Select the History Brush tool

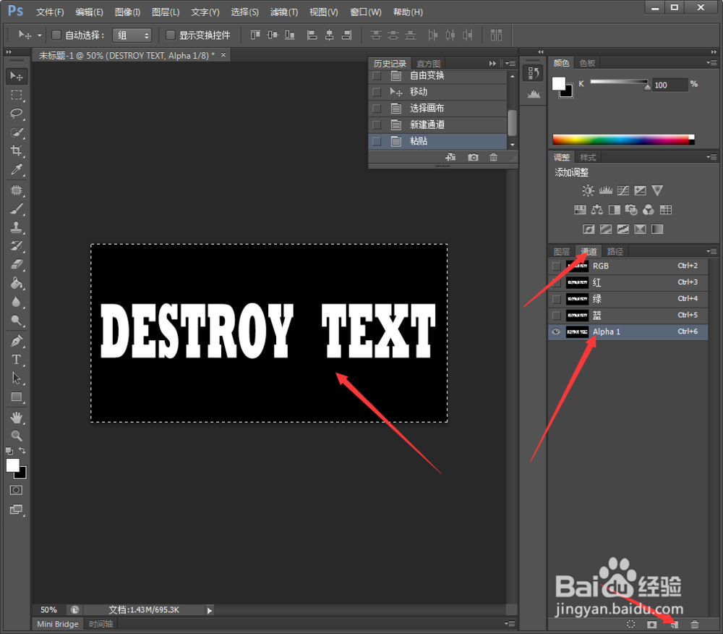click(17, 245)
